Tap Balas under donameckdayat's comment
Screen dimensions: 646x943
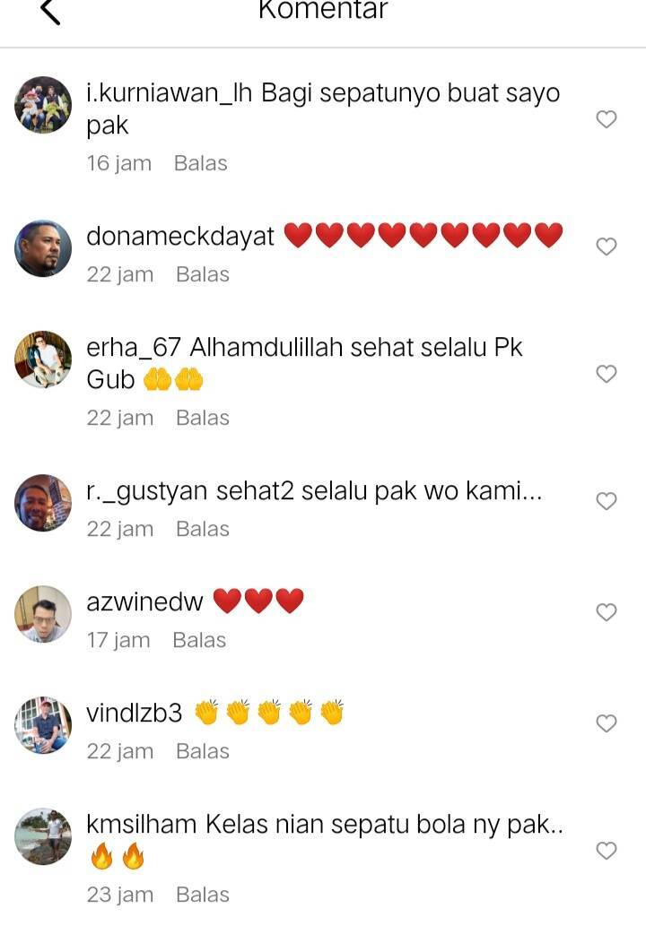(x=203, y=275)
